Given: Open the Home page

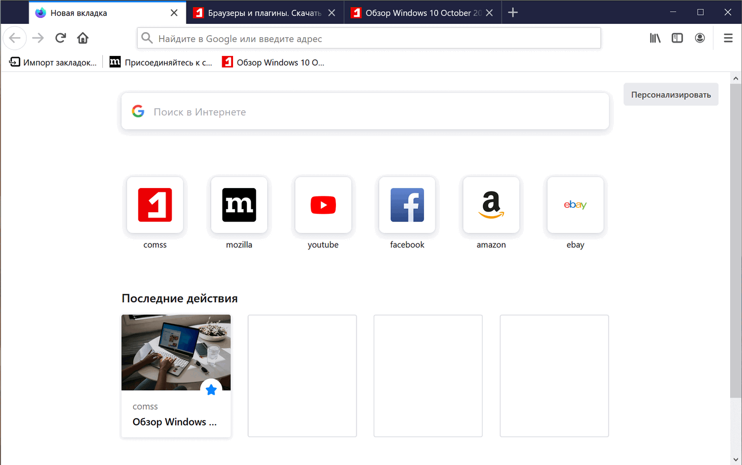Looking at the screenshot, I should [83, 38].
